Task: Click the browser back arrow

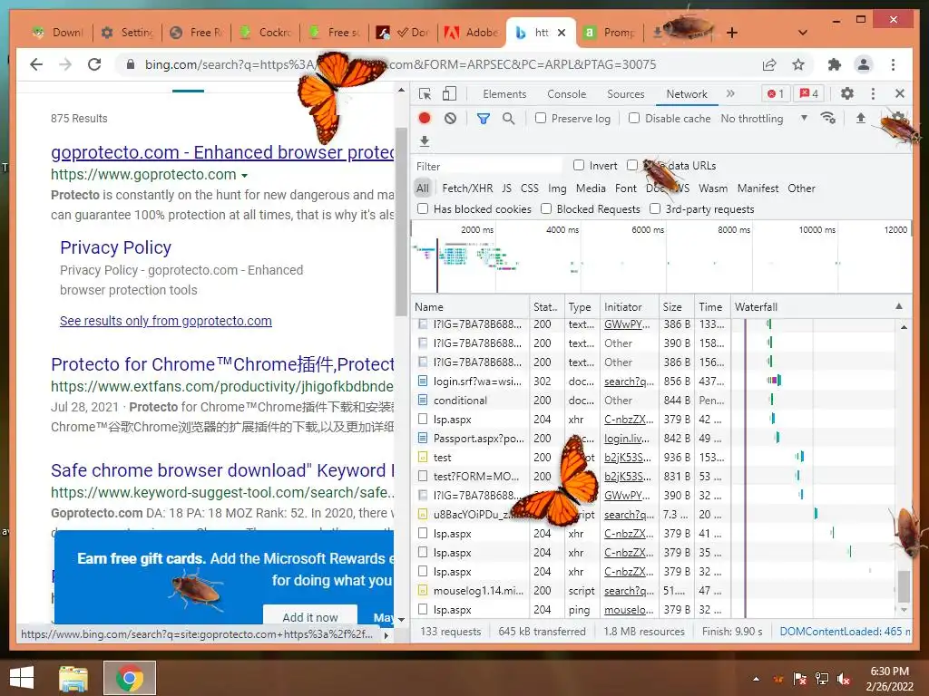Action: [x=36, y=64]
